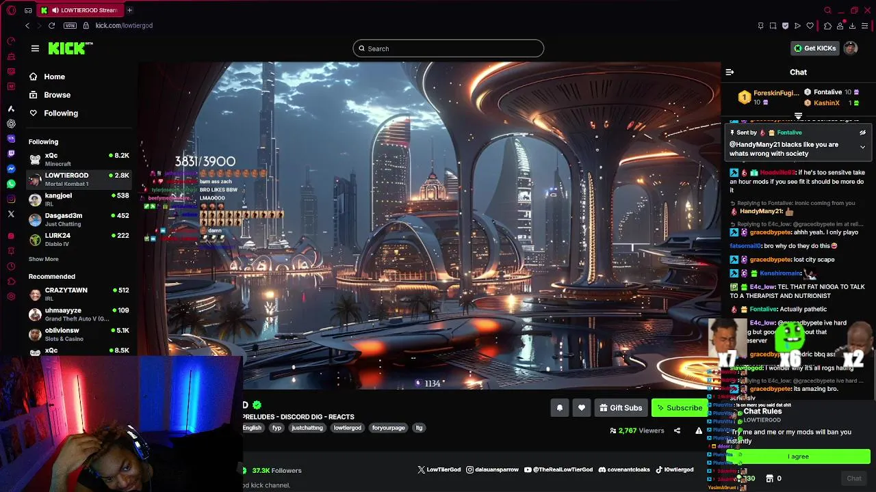Click the foryourpage tag
The width and height of the screenshot is (876, 492).
tap(389, 428)
